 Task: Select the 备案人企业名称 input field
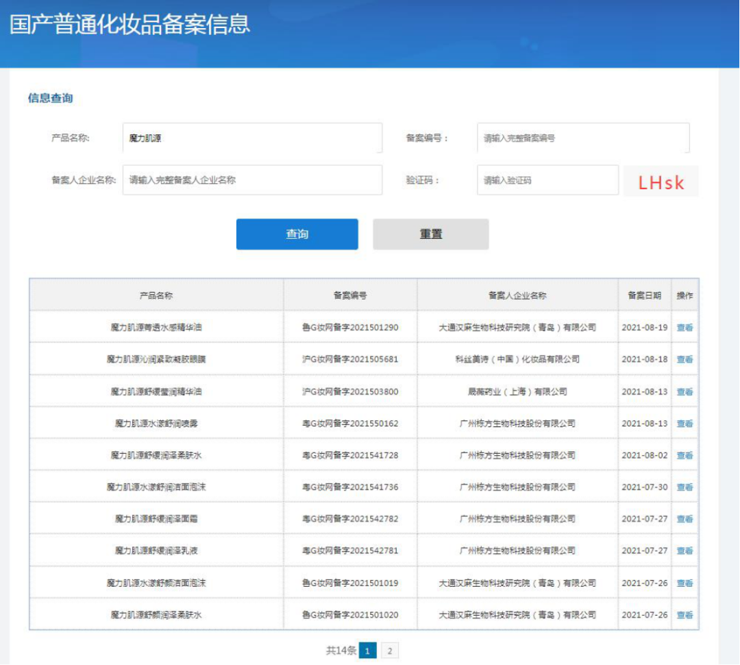point(252,180)
